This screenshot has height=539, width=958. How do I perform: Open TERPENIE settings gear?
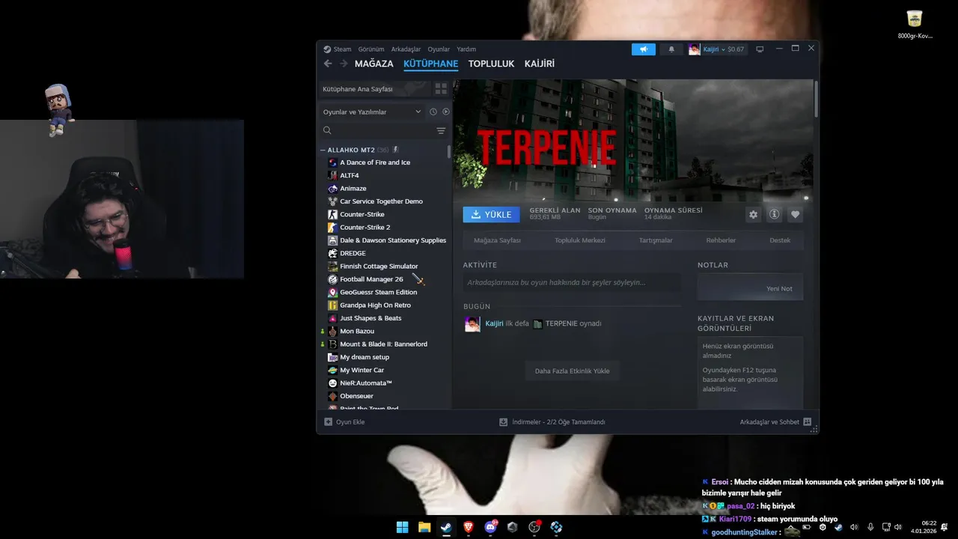coord(754,215)
